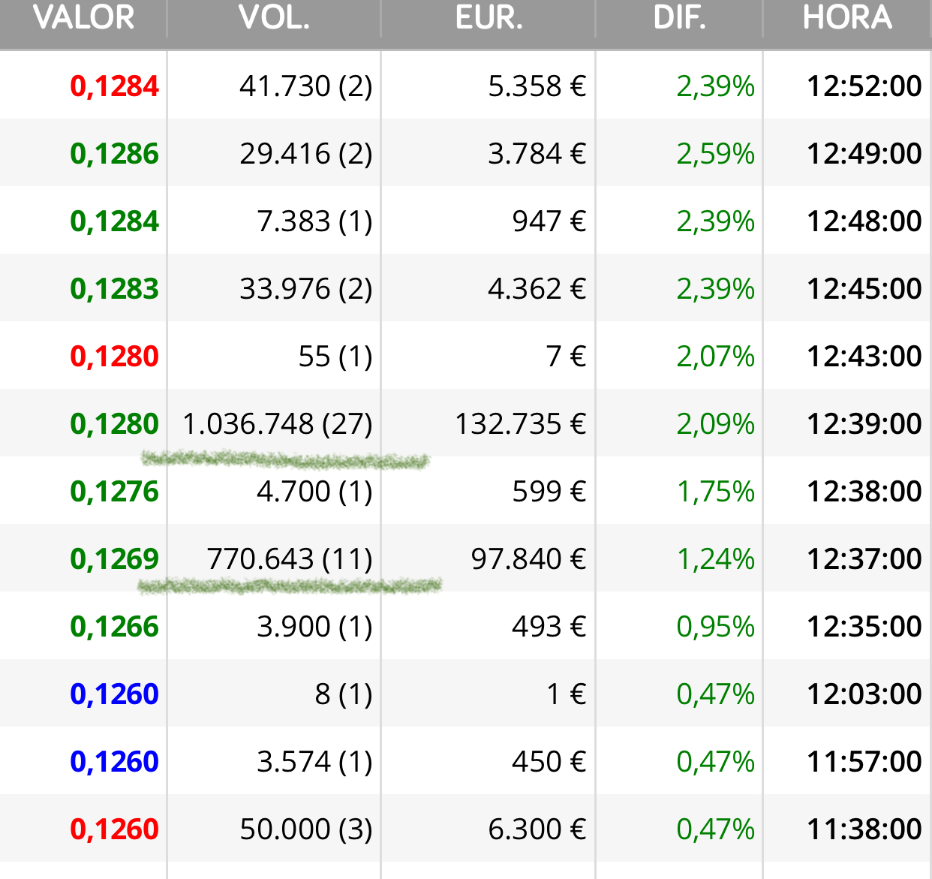Click red value 0,1260 at 11:38:00
This screenshot has height=879, width=932.
tap(114, 829)
